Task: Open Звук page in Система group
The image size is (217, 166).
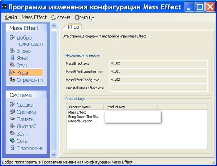Action: tap(22, 133)
